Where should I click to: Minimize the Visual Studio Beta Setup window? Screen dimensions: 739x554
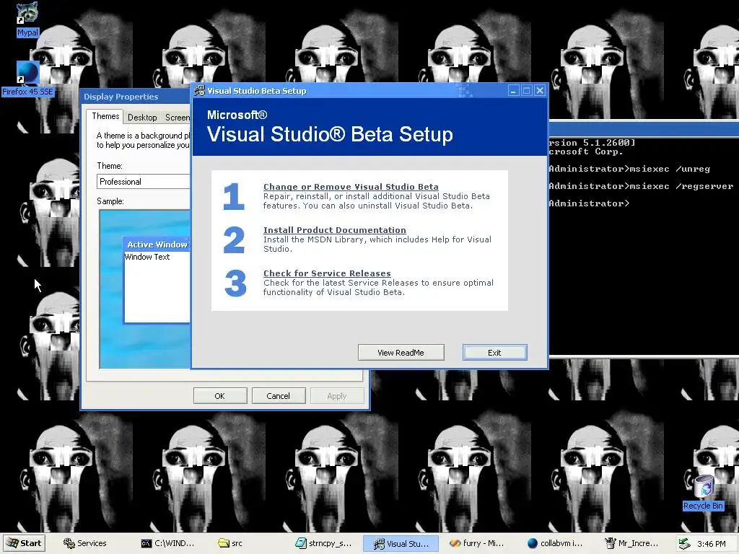(x=514, y=90)
